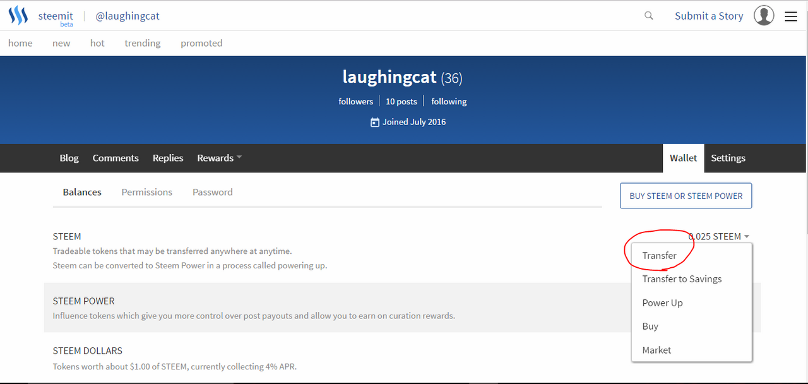Open the Comments tab

[x=116, y=158]
